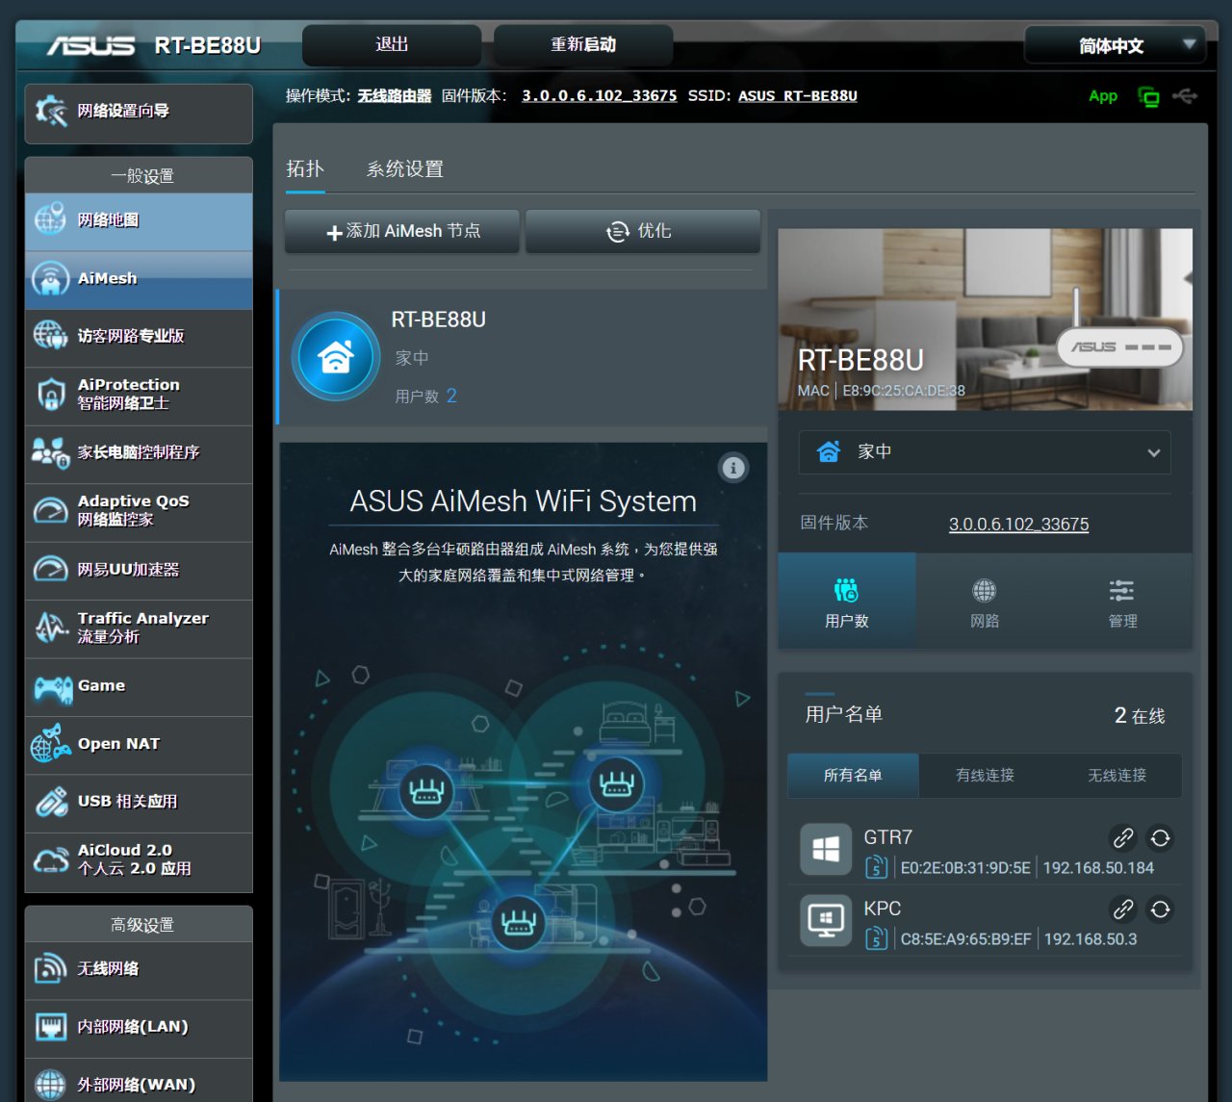Click KPC IP address 192.168.50.3
The image size is (1232, 1102).
point(1091,939)
